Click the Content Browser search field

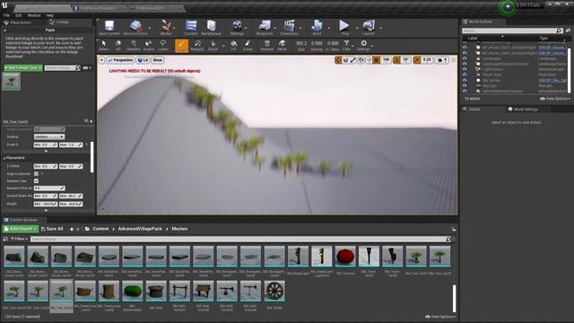239,240
